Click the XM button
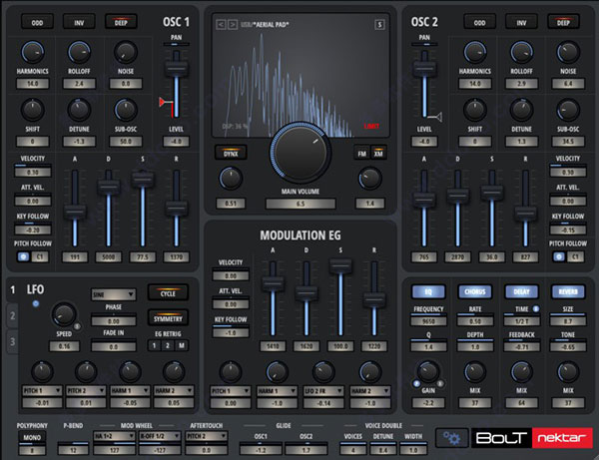599x460 pixels. (378, 154)
